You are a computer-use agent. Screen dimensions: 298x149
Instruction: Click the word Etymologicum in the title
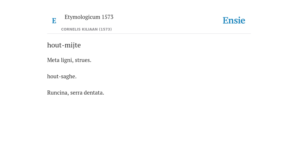pyautogui.click(x=82, y=17)
